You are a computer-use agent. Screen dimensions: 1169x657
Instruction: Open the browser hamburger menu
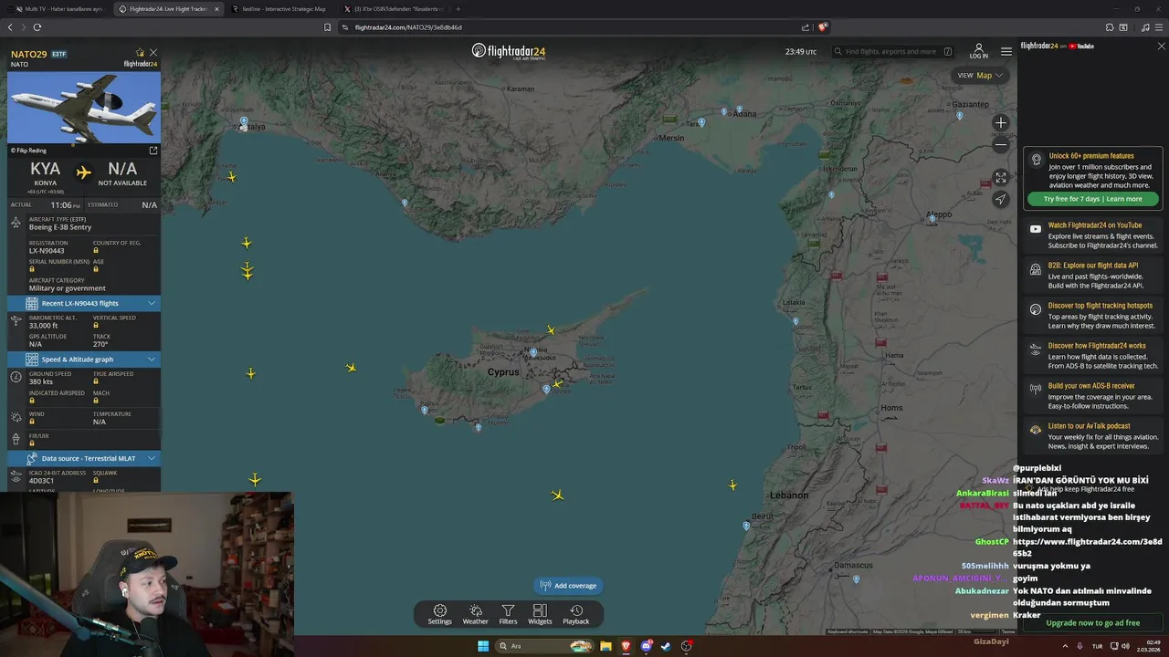click(1160, 27)
